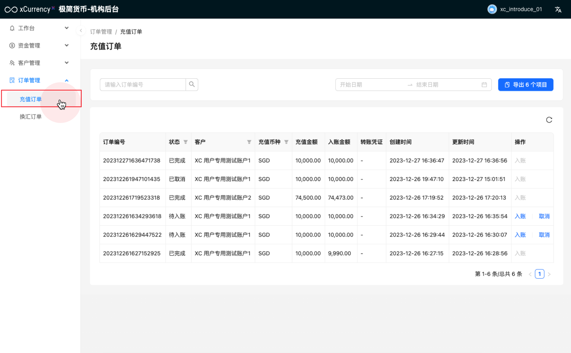571x353 pixels.
Task: Open the language translation switcher icon
Action: click(558, 10)
